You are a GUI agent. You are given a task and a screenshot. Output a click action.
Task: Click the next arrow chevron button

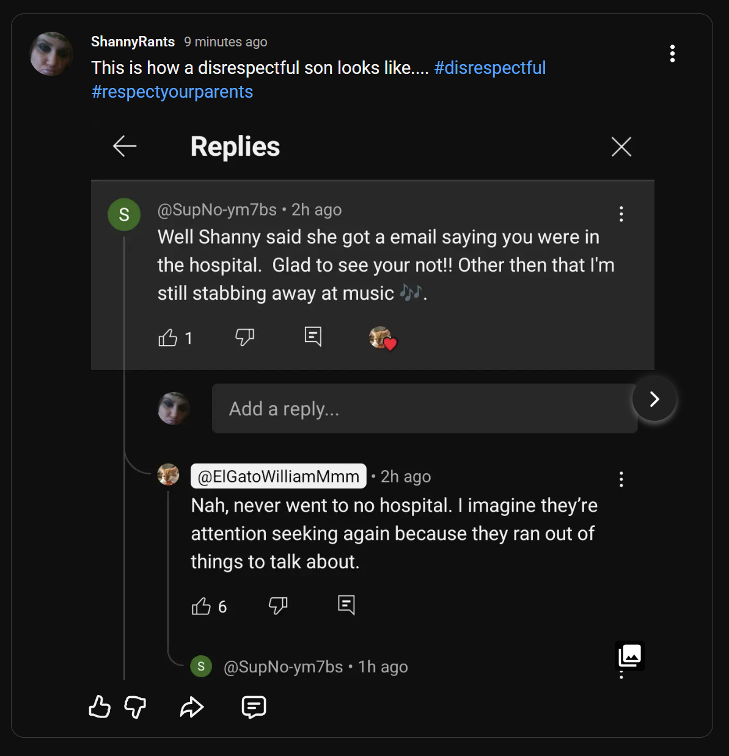click(x=654, y=399)
